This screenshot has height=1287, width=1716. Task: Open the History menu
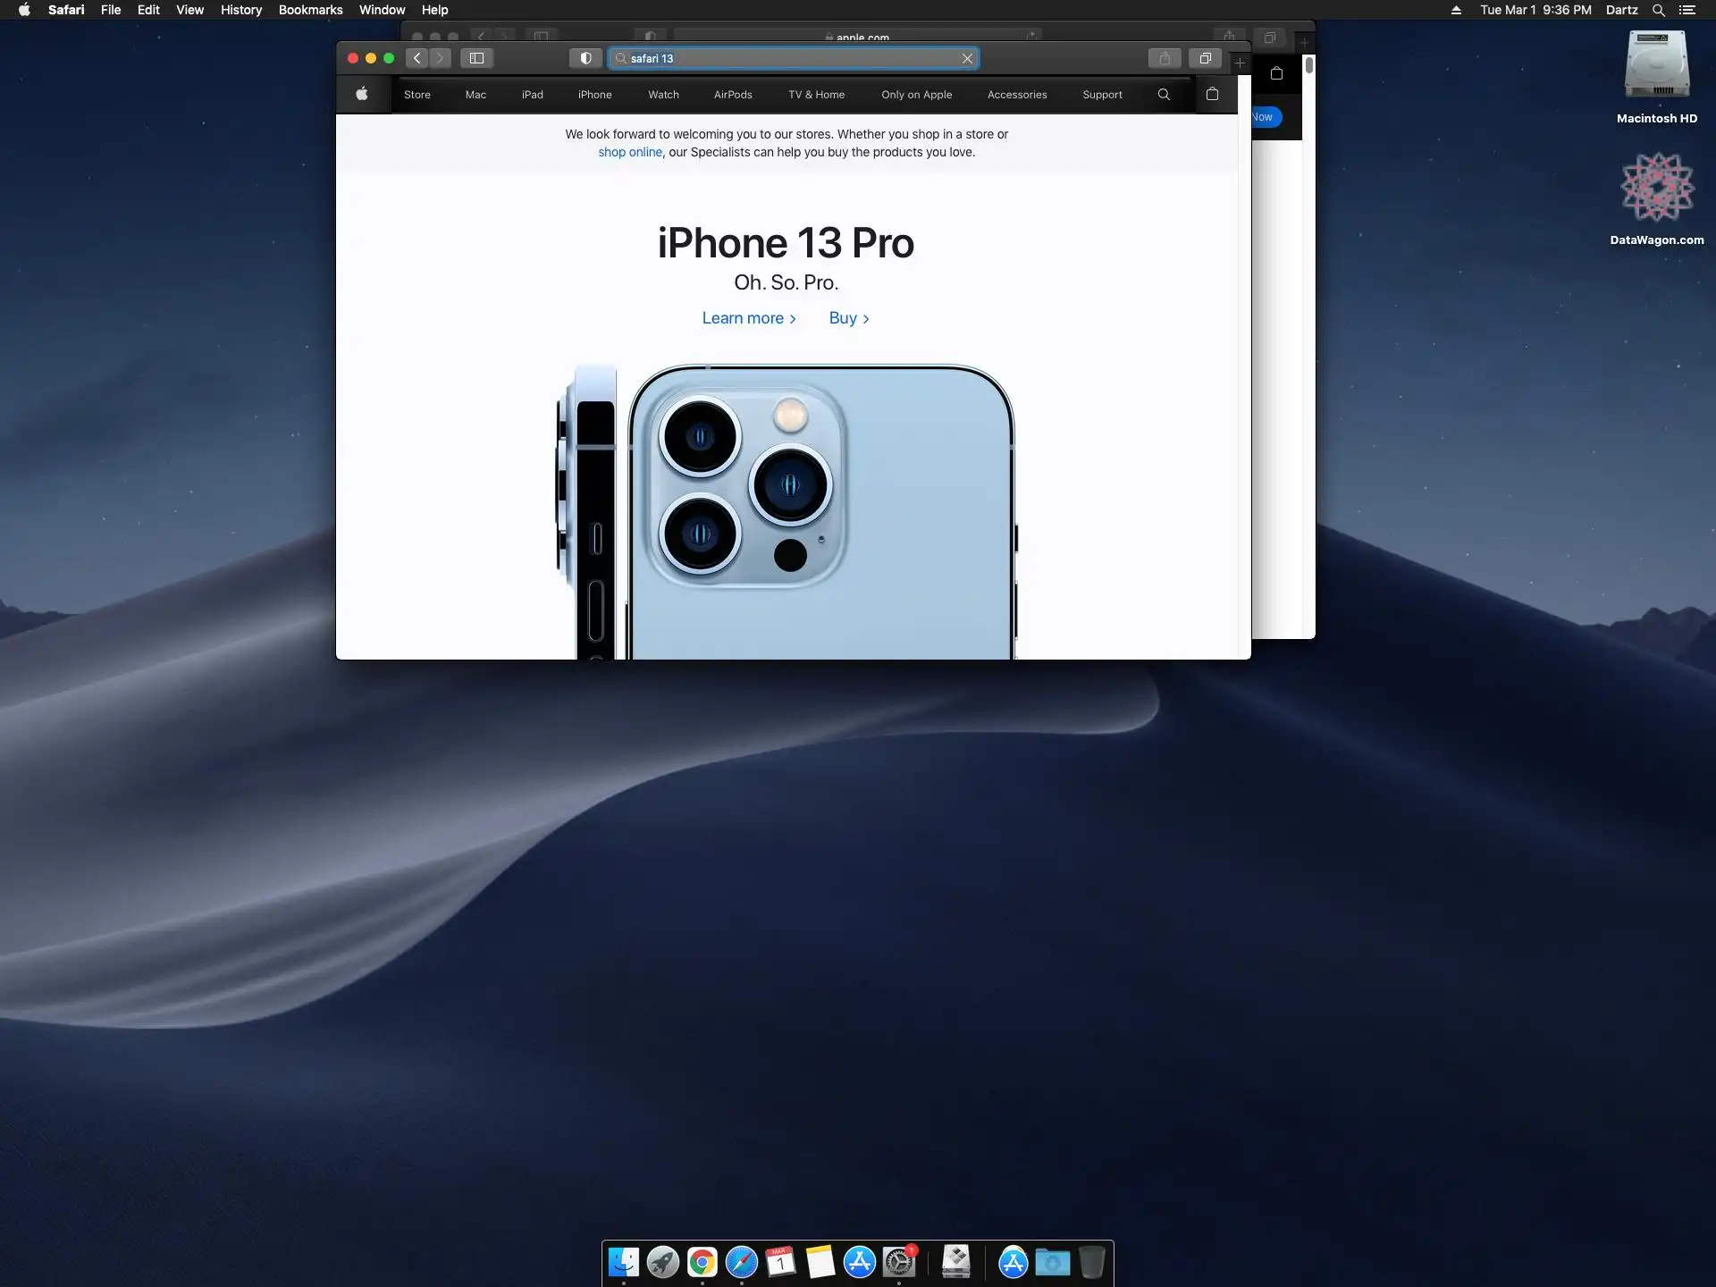click(241, 10)
